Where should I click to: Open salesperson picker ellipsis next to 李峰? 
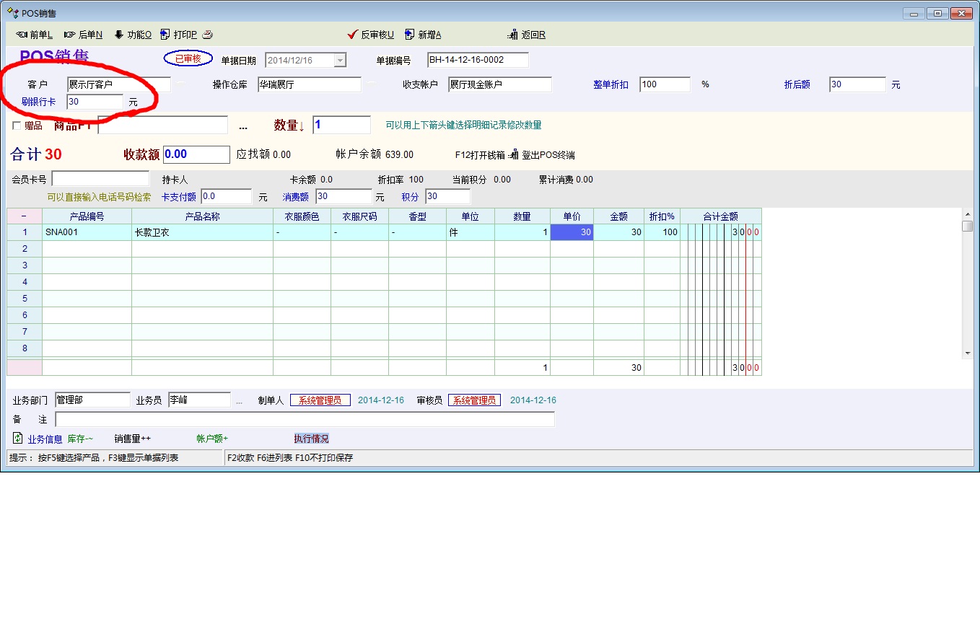[239, 400]
